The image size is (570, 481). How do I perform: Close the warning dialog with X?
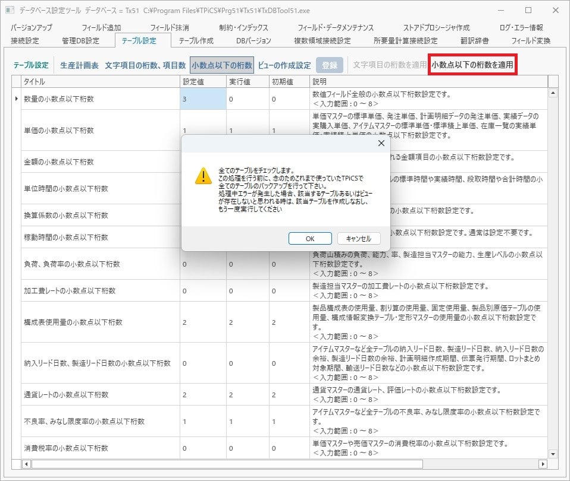(381, 143)
